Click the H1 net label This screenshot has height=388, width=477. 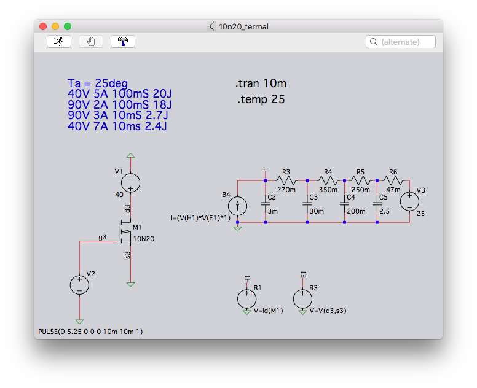click(x=248, y=279)
